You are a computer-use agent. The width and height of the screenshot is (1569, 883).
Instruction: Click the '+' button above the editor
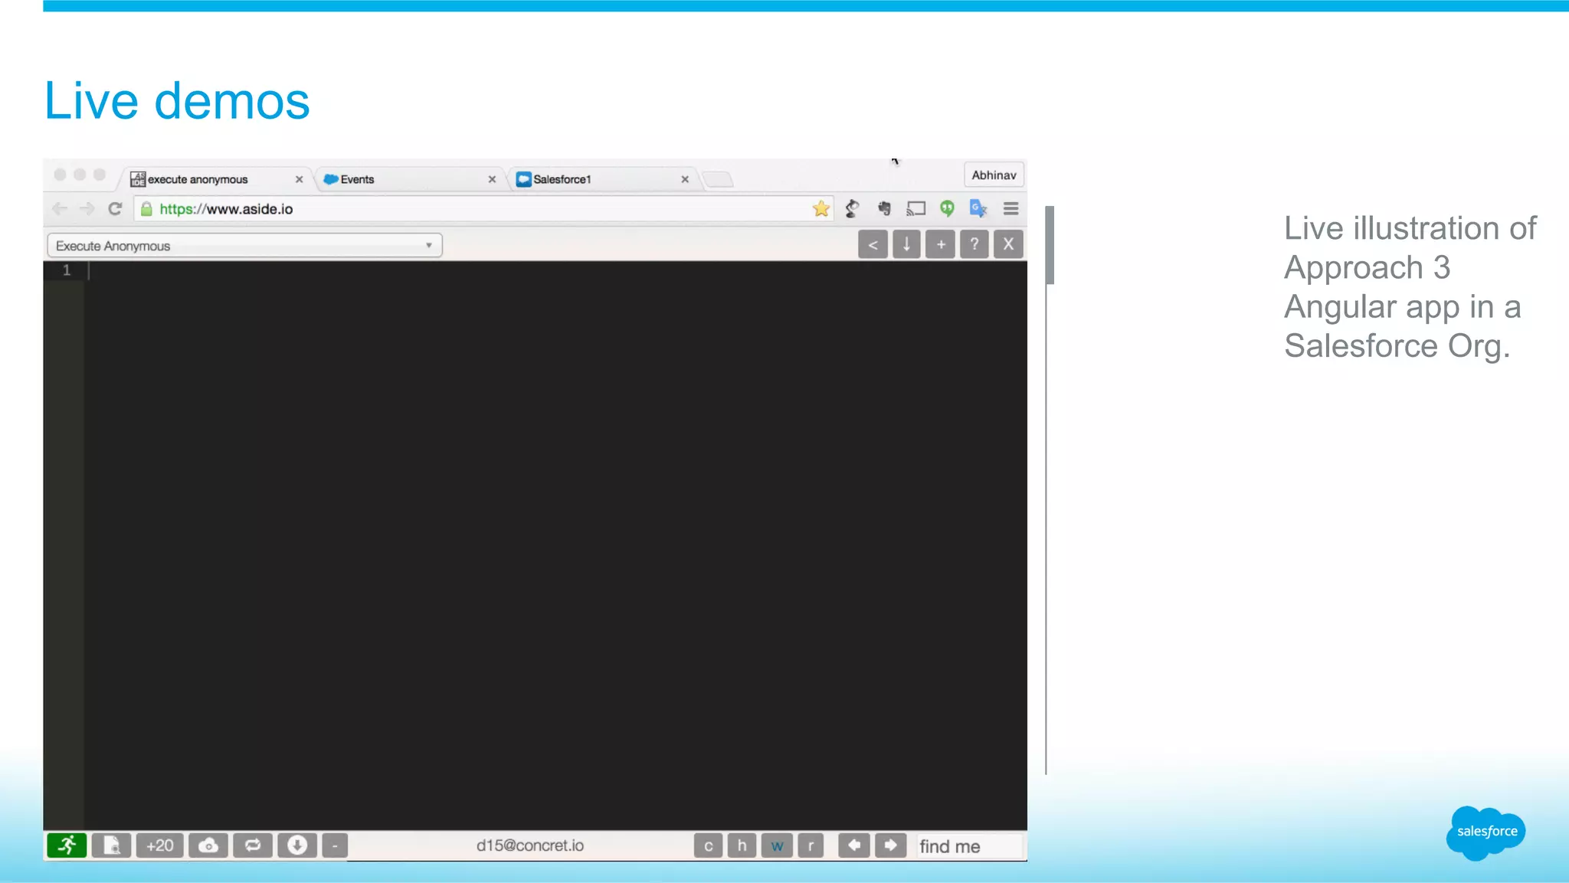(941, 244)
